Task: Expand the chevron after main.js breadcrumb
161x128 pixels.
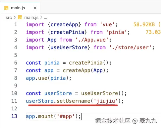Action: 41,17
